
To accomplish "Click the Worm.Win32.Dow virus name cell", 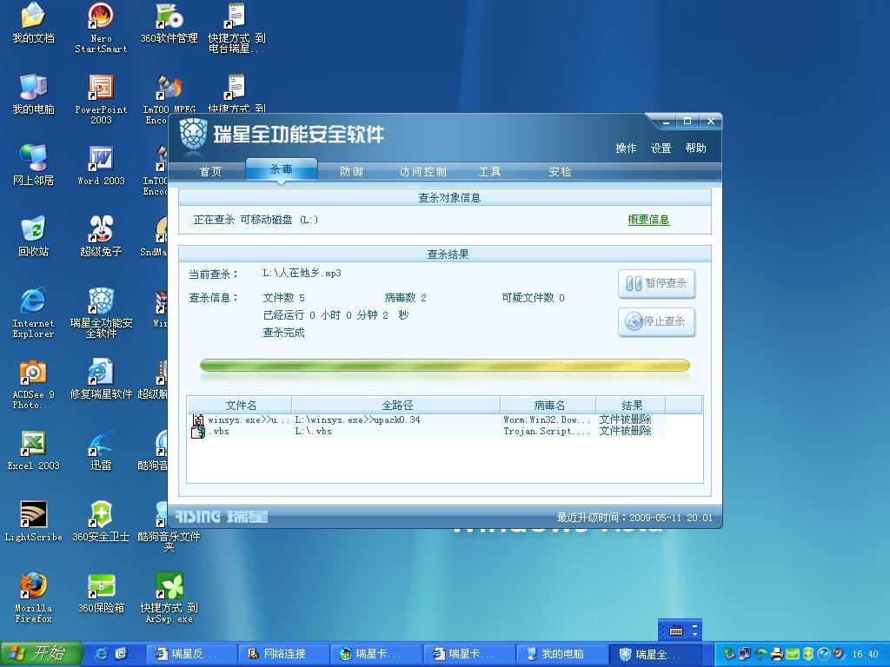I will [x=548, y=419].
